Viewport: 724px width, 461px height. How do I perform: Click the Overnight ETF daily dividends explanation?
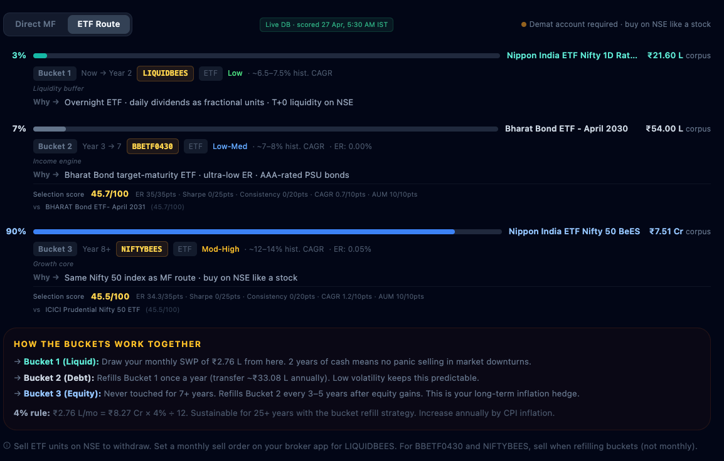(209, 102)
